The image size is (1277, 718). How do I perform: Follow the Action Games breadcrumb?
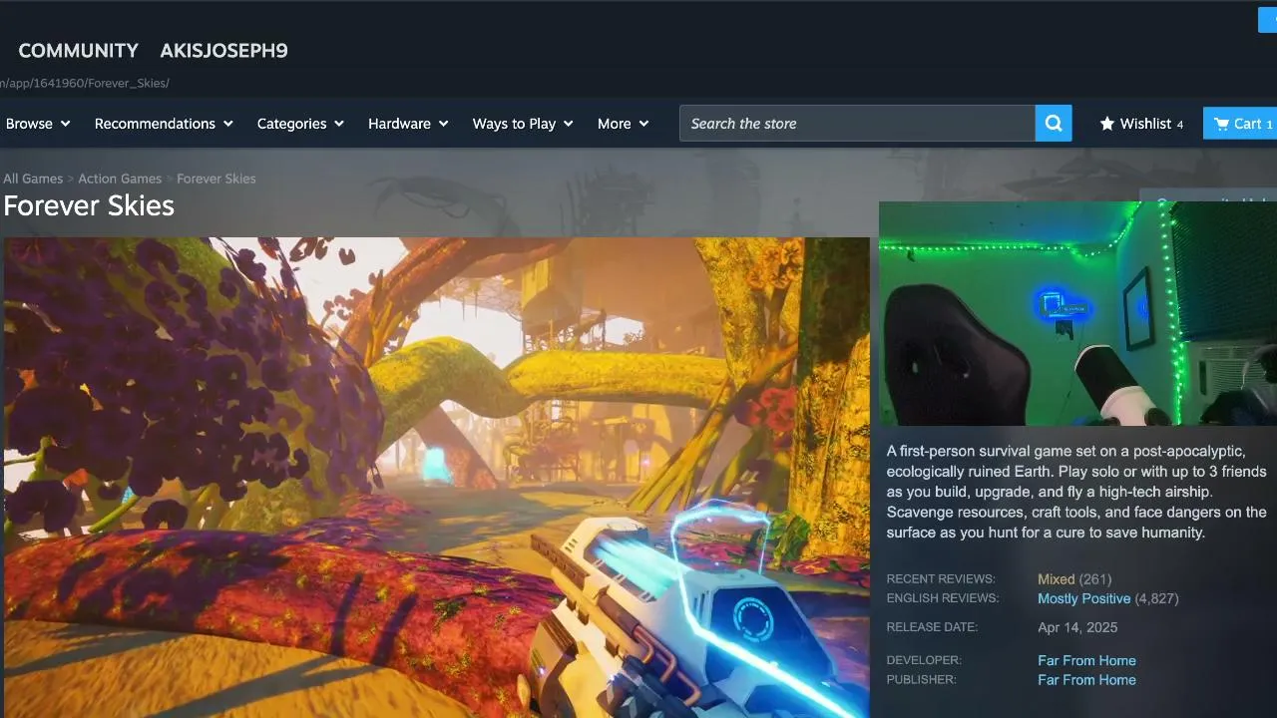(120, 179)
